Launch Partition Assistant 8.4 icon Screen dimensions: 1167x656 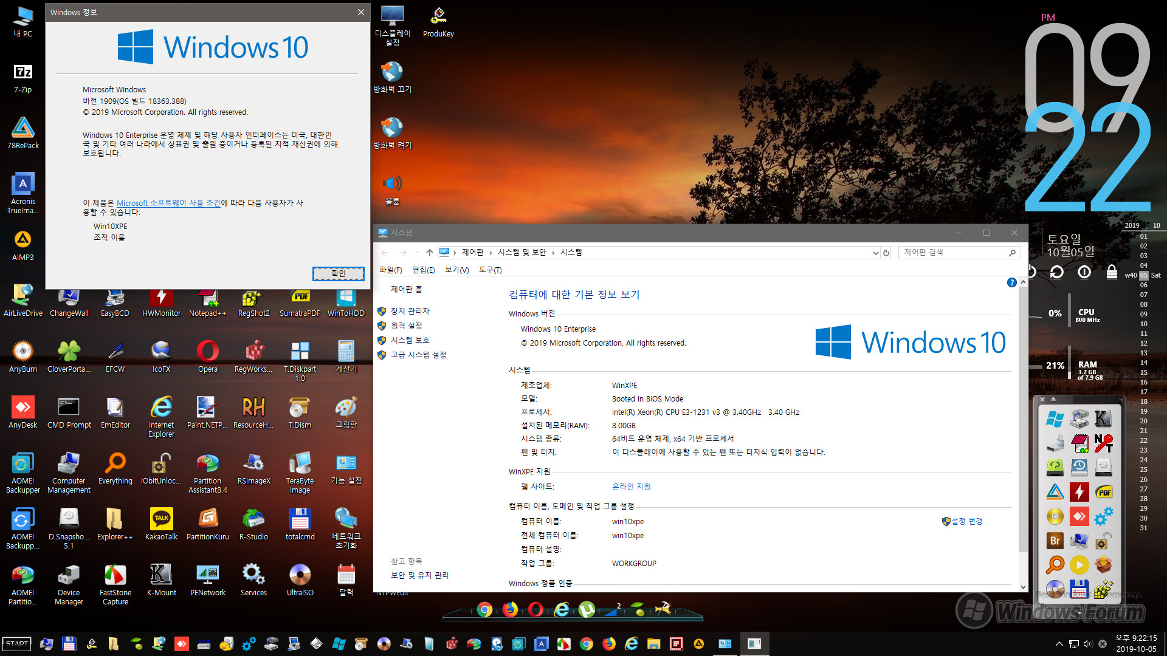[x=207, y=473]
